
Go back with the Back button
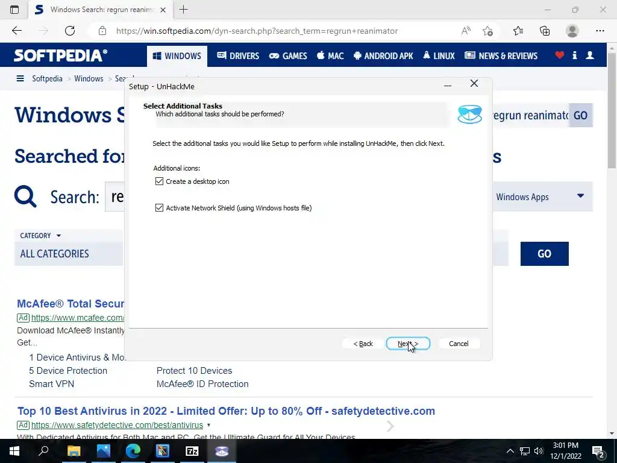pyautogui.click(x=363, y=344)
